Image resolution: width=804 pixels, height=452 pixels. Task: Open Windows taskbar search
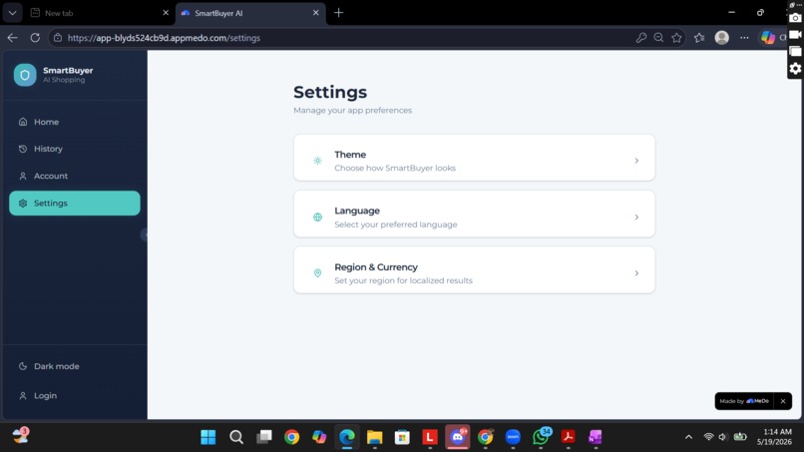click(236, 437)
